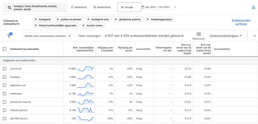
Task: Select the 'koekenpan' row checkbox
Action: 5,94
